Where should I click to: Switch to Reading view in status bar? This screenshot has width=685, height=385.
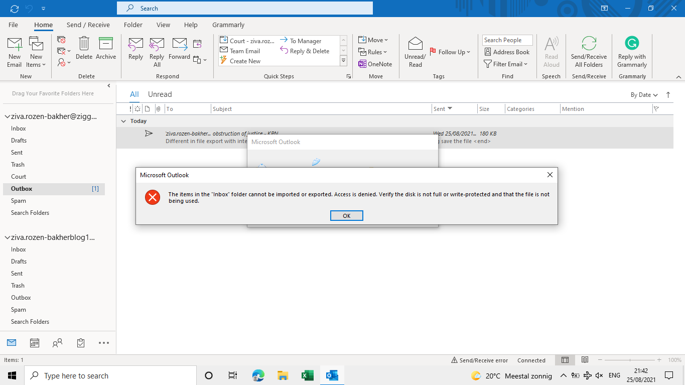click(x=585, y=360)
